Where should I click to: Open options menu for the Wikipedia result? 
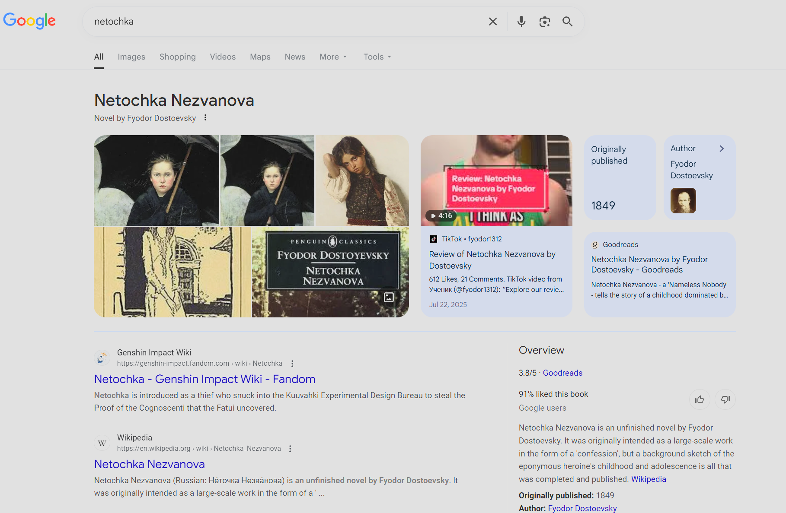pos(290,449)
